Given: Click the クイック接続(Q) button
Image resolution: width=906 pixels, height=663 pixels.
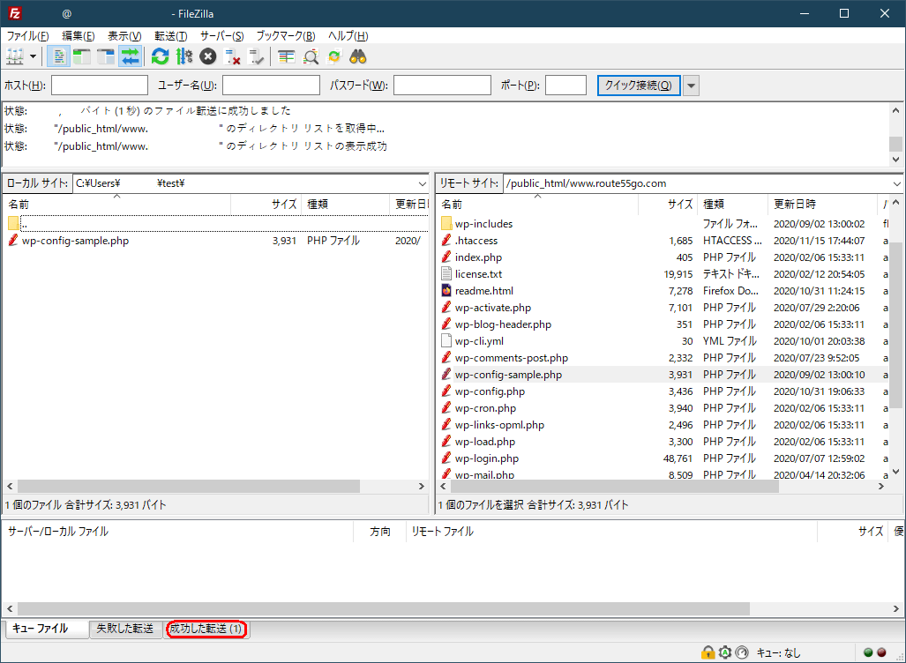Looking at the screenshot, I should point(639,86).
